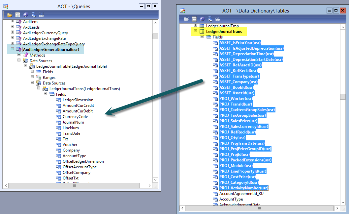Screen dimensions: 349x214
Task: Select the OffsetLedgerDimension query field
Action: 83,161
